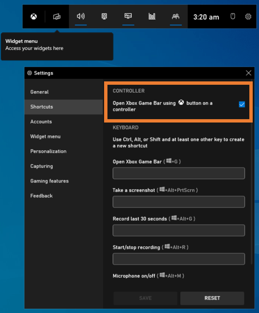Click the mouse click-through icon
Screen dimensions: 259x313
pyautogui.click(x=233, y=16)
